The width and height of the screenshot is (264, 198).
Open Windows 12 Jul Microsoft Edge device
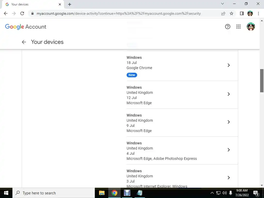coord(182,95)
